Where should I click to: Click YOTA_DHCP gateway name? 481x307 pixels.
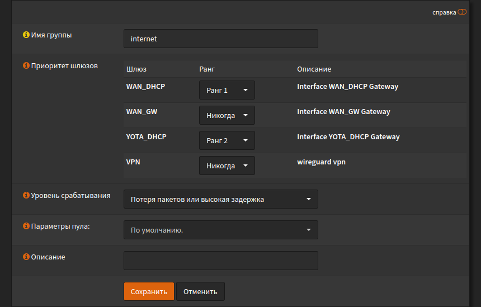point(146,137)
